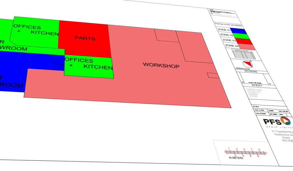This screenshot has width=293, height=171.
Task: Click the REVISIONS heading in title block
Action: 251,72
